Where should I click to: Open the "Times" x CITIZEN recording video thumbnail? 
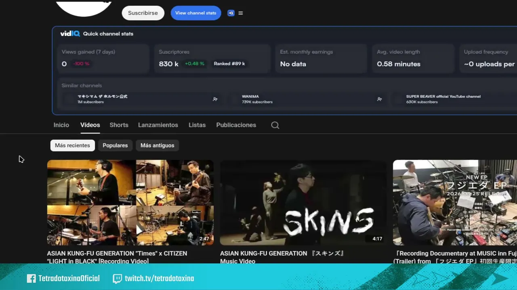[x=130, y=203]
